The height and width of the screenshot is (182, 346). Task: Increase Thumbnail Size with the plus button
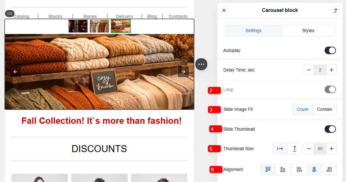(x=332, y=149)
